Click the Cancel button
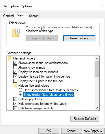The width and height of the screenshot is (105, 134). coord(71,131)
